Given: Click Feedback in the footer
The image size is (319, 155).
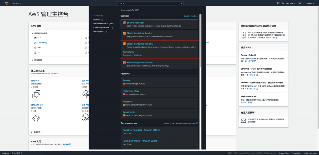Looking at the screenshot, I should point(6,153).
